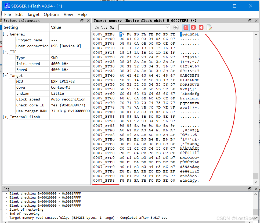Close the Log panel

point(256,189)
